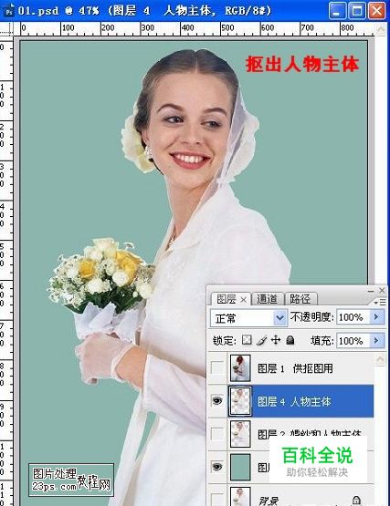Viewport: 390px width, 506px height.
Task: Click the 填充 100% value field
Action: click(x=353, y=340)
